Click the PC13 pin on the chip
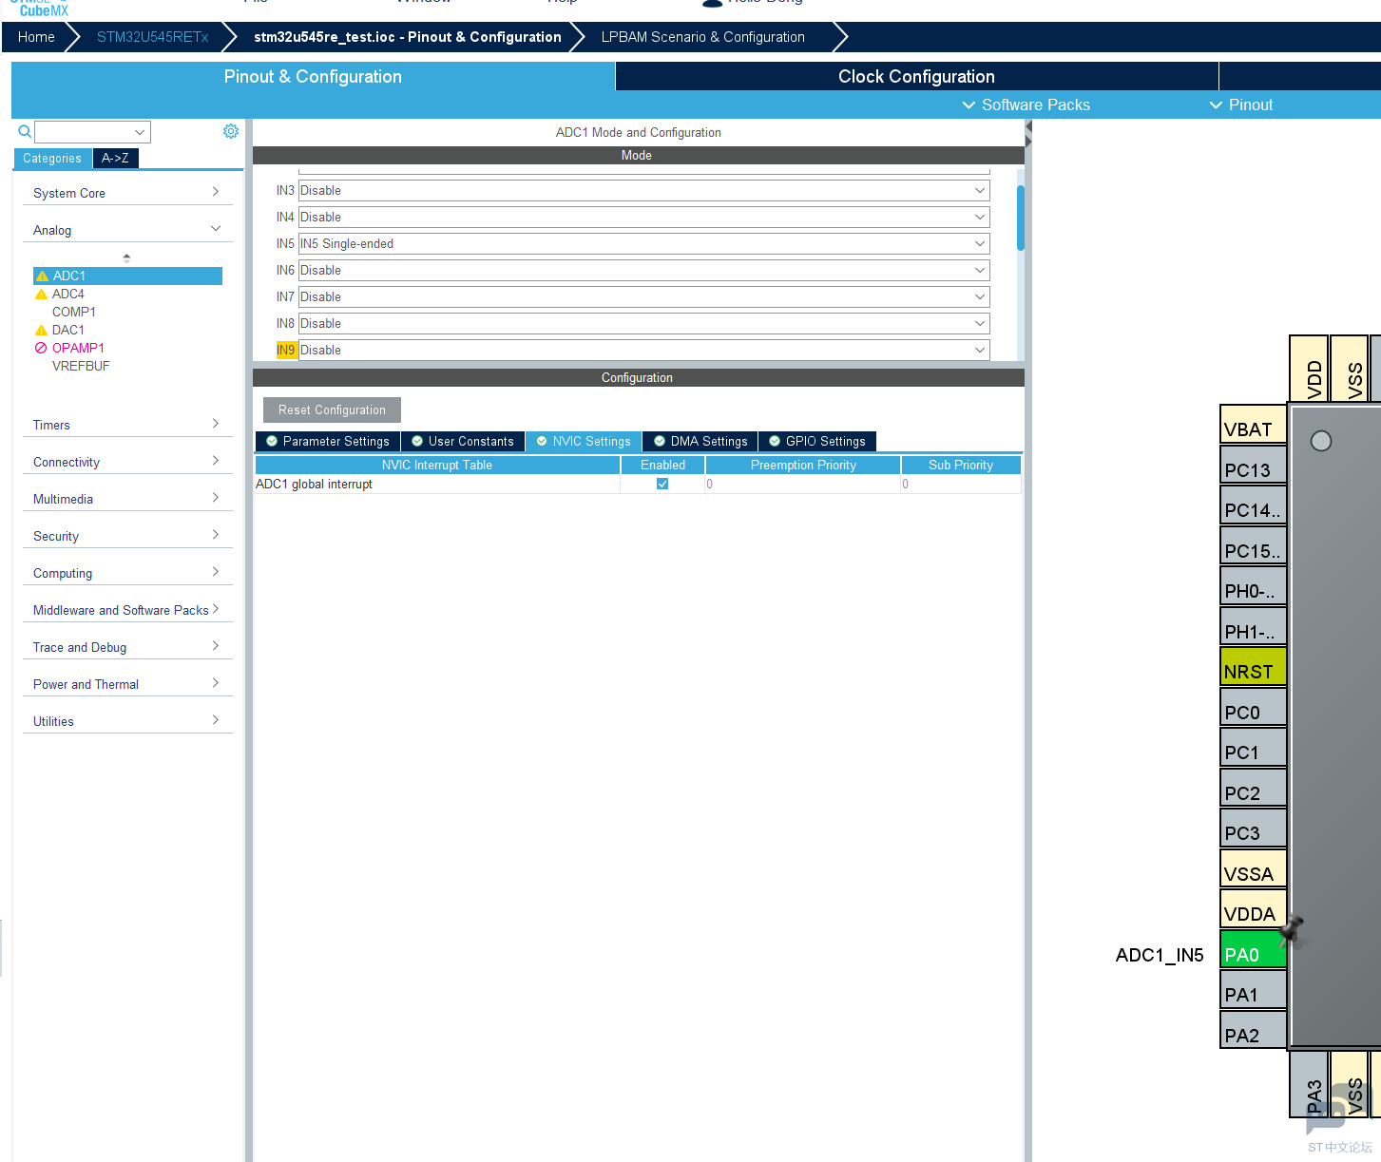The height and width of the screenshot is (1162, 1381). [x=1254, y=466]
